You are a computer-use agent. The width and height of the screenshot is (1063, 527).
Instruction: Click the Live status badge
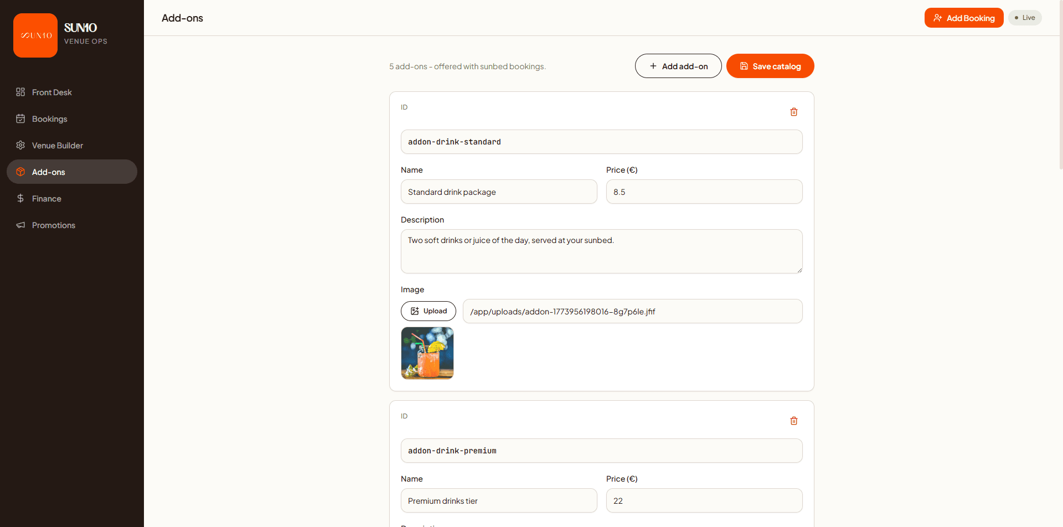pos(1024,18)
